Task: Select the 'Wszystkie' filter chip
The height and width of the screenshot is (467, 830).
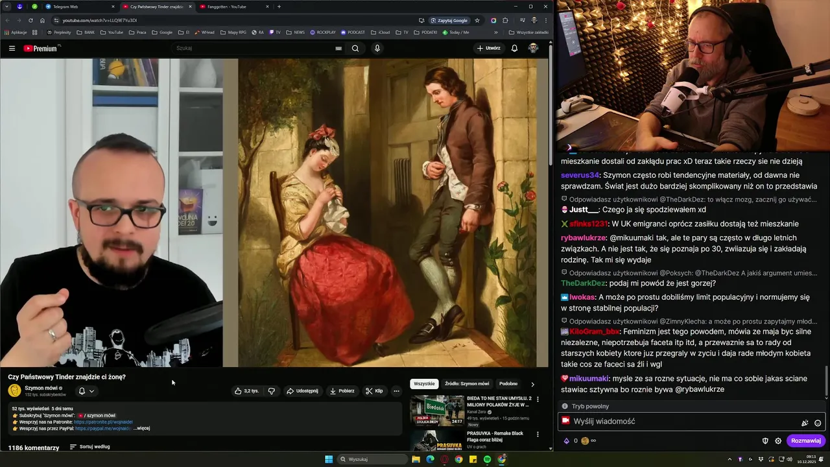Action: [x=424, y=384]
